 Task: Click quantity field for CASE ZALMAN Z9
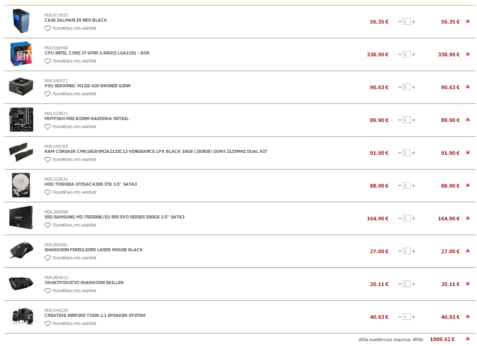[406, 22]
